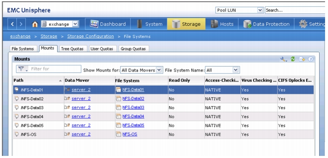Sort by the Path column header
The width and height of the screenshot is (328, 158).
point(38,80)
